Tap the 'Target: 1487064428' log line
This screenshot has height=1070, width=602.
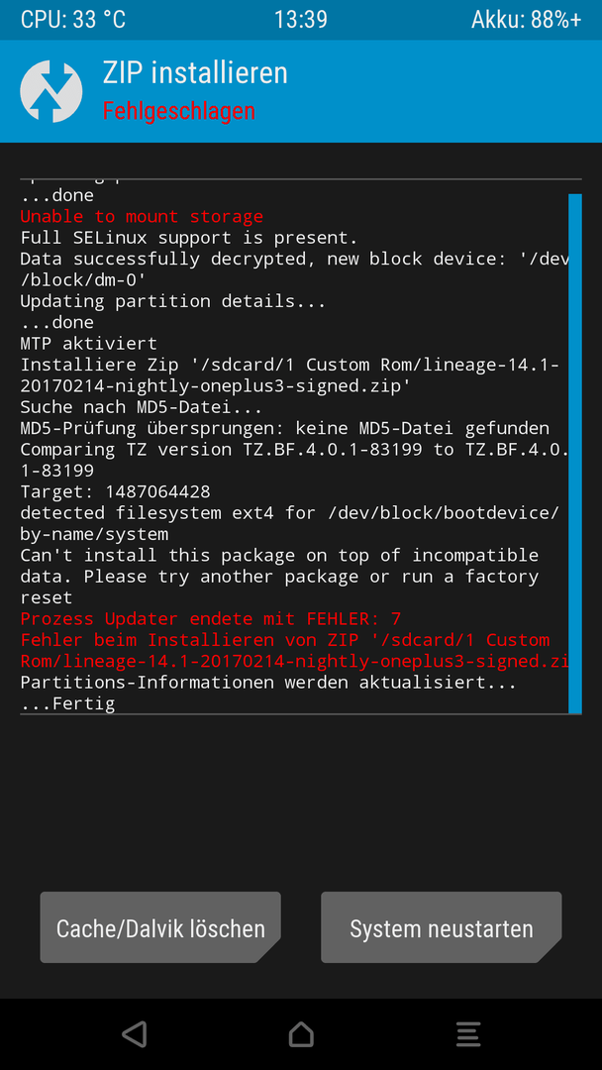(x=115, y=491)
